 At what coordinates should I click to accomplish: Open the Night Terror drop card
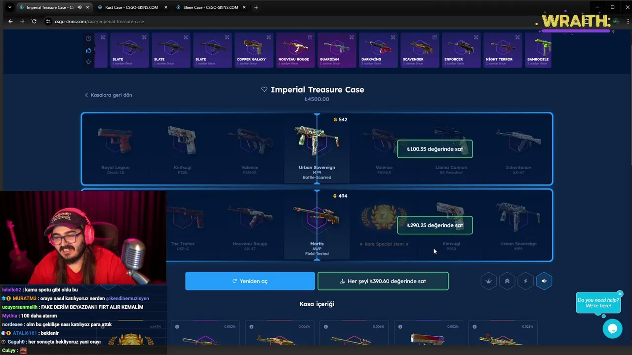pyautogui.click(x=503, y=50)
